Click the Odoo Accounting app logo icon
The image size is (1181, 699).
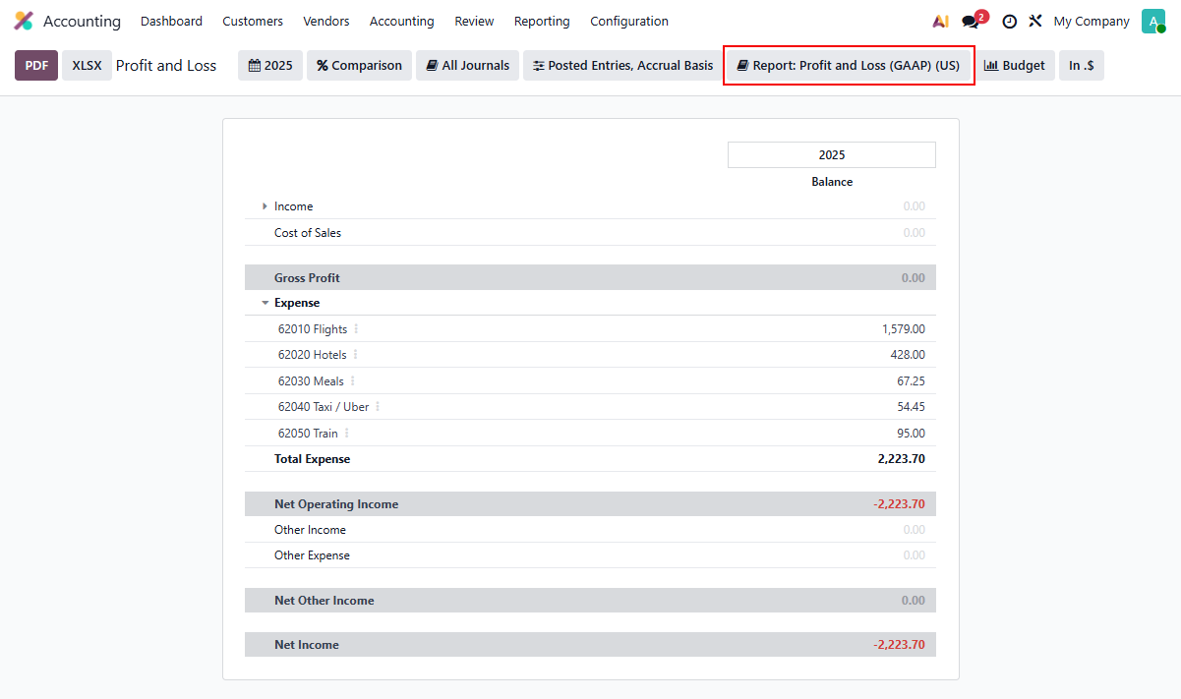[x=24, y=21]
